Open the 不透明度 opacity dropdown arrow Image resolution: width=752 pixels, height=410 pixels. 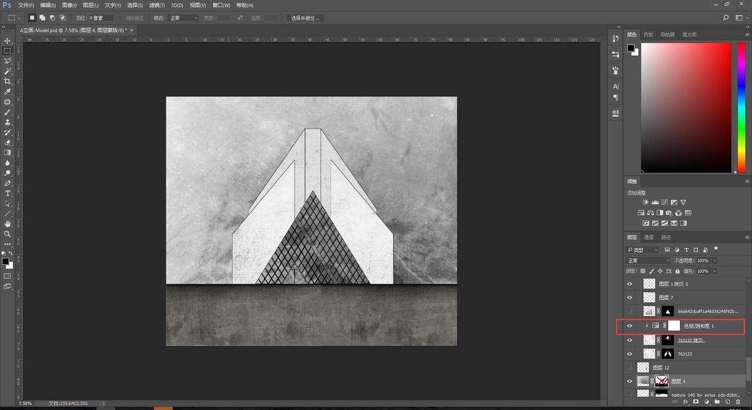point(714,260)
